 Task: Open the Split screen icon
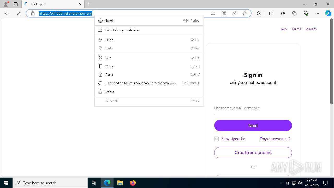[271, 13]
